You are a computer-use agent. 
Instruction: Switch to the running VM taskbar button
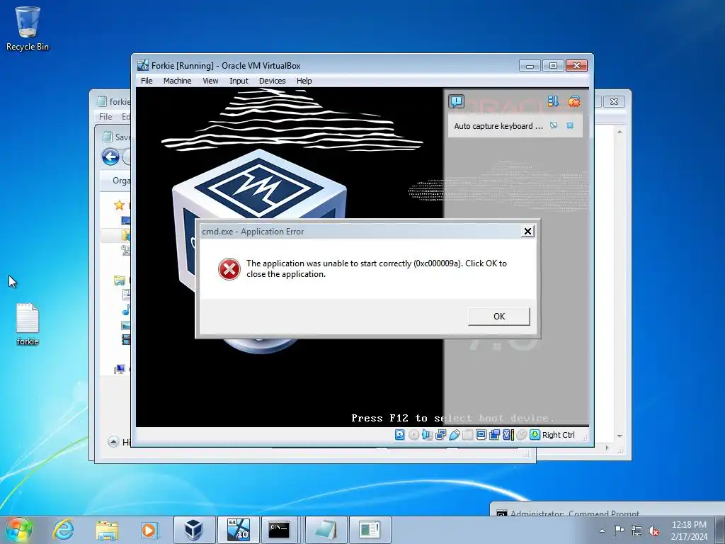(x=238, y=530)
